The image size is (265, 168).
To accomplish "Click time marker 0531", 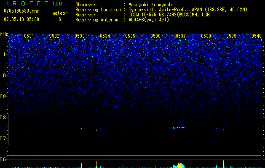I will tap(29, 36).
